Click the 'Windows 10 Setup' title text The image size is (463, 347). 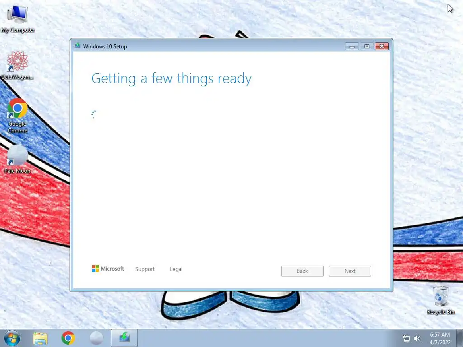coord(105,47)
